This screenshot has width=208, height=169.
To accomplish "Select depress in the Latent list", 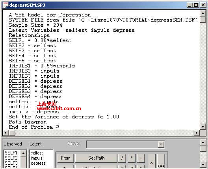I will tap(38, 163).
